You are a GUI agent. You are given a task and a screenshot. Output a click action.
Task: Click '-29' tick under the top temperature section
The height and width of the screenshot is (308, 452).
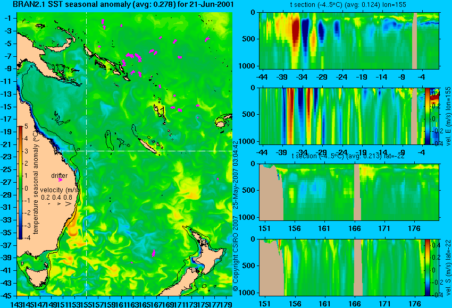pos(322,77)
